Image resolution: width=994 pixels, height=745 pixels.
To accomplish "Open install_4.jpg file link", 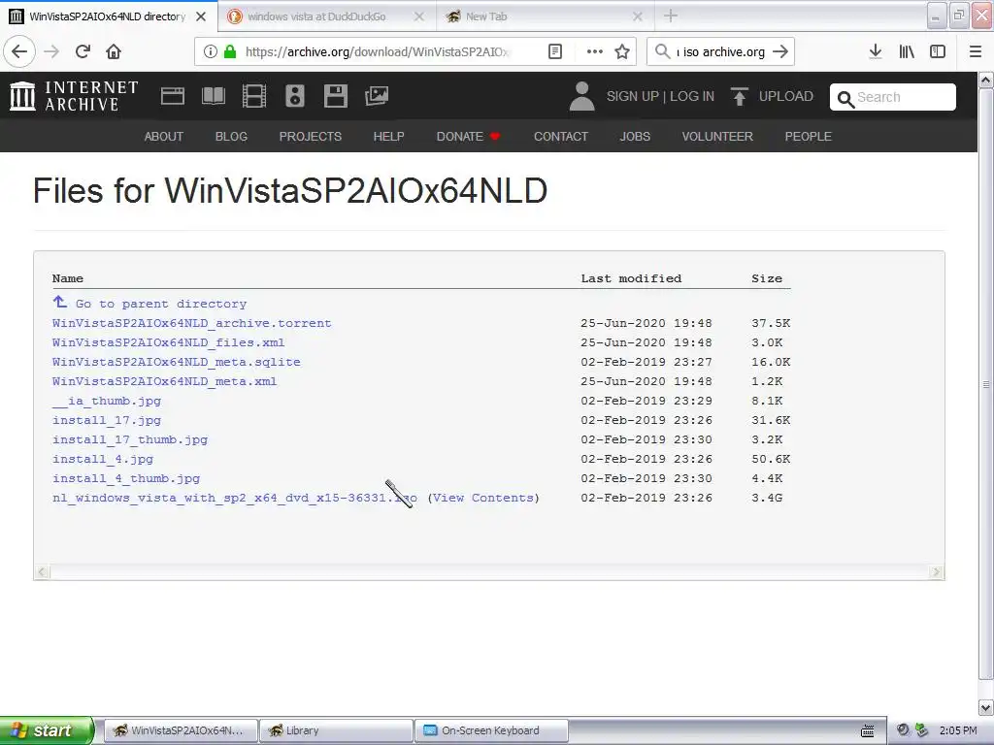I will click(103, 459).
